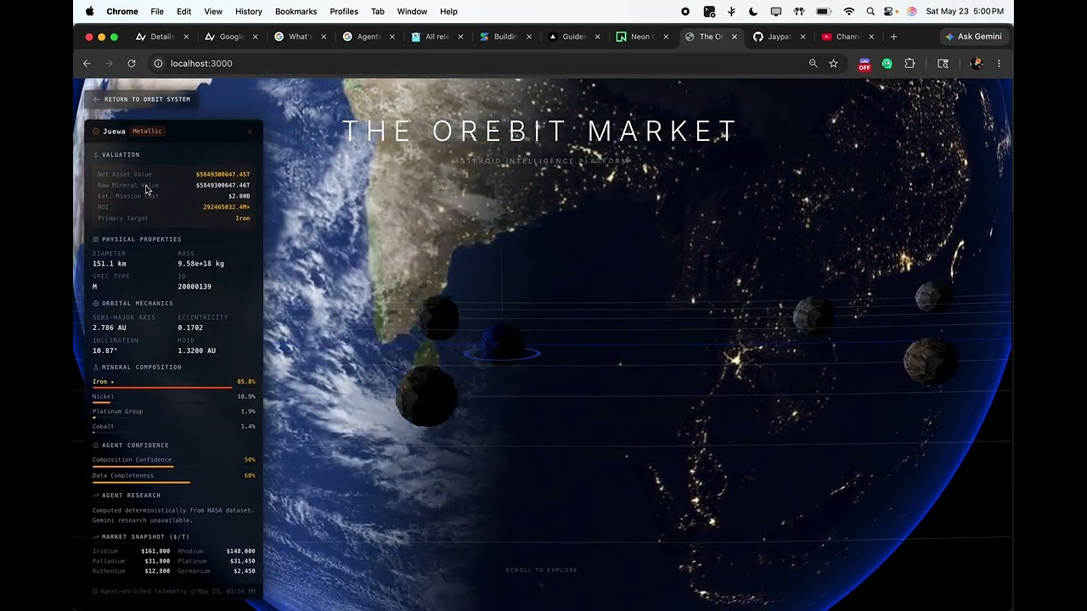The width and height of the screenshot is (1087, 611).
Task: Click the Primary Target Iron value
Action: [x=243, y=218]
